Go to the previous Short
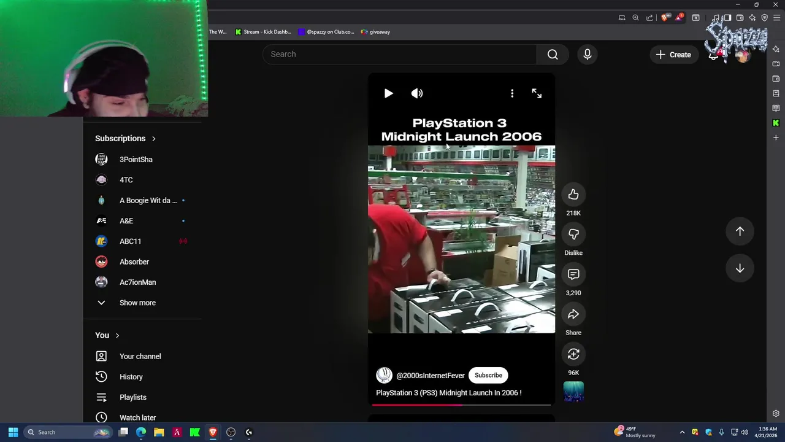Viewport: 785px width, 442px height. pos(740,231)
